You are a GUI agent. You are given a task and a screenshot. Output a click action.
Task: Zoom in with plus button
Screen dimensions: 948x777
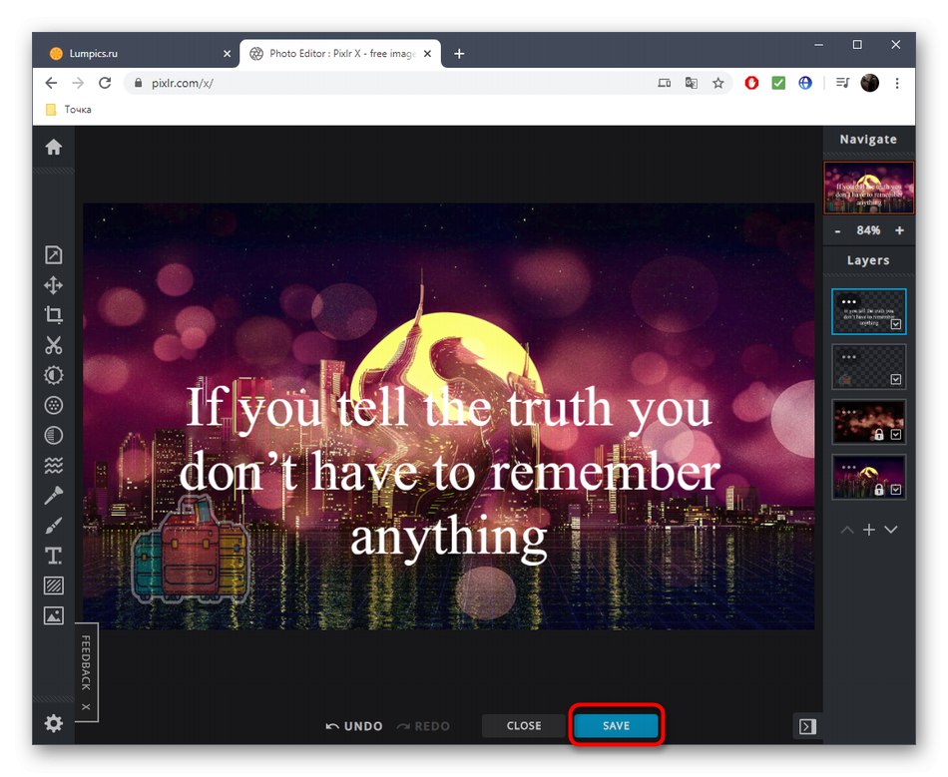pos(900,230)
